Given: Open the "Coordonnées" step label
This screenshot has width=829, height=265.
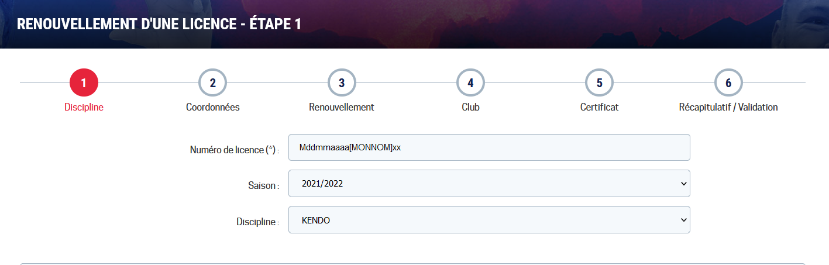Looking at the screenshot, I should [213, 108].
